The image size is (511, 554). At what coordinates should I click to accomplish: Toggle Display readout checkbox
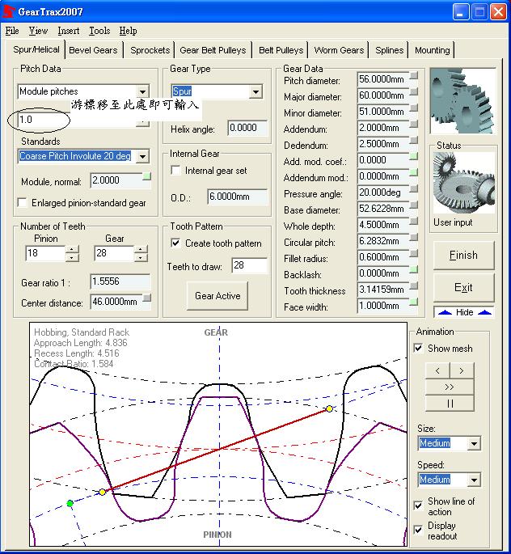tap(419, 530)
